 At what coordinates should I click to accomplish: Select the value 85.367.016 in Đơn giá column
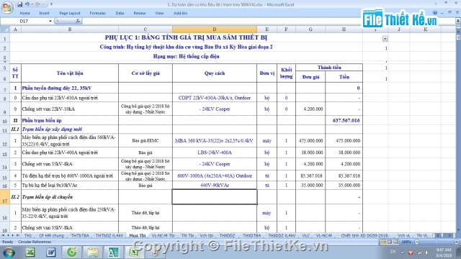point(310,176)
